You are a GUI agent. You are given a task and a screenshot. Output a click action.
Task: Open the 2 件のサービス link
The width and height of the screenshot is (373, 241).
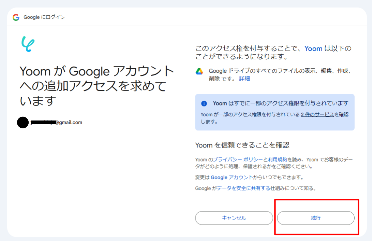[317, 115]
